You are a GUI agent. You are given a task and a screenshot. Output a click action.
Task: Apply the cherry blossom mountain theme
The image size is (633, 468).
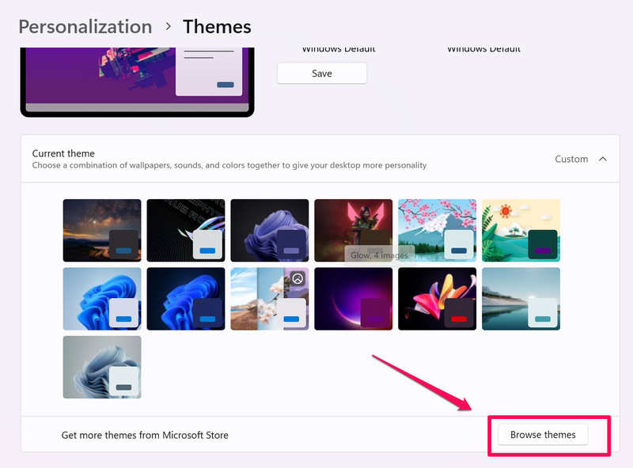pyautogui.click(x=437, y=230)
